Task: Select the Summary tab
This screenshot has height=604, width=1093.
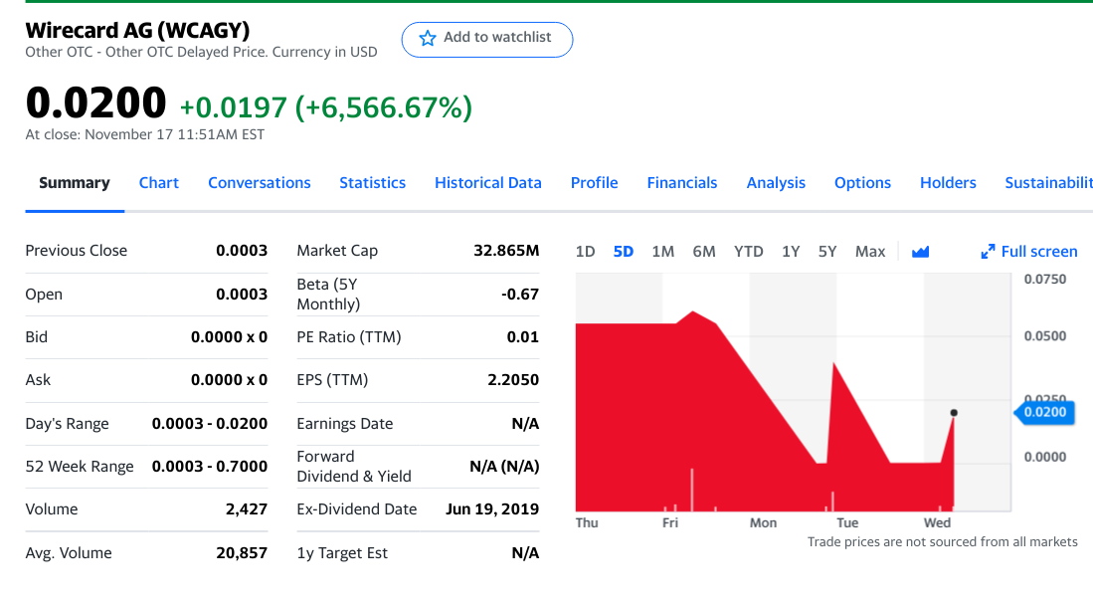Action: coord(75,183)
